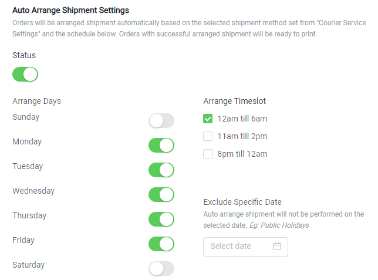Open the calendar icon in date field

pos(277,246)
